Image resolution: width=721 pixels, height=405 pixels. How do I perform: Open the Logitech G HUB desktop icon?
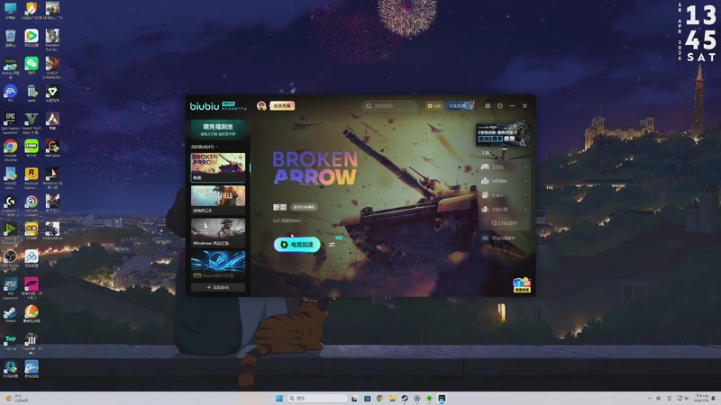click(10, 206)
